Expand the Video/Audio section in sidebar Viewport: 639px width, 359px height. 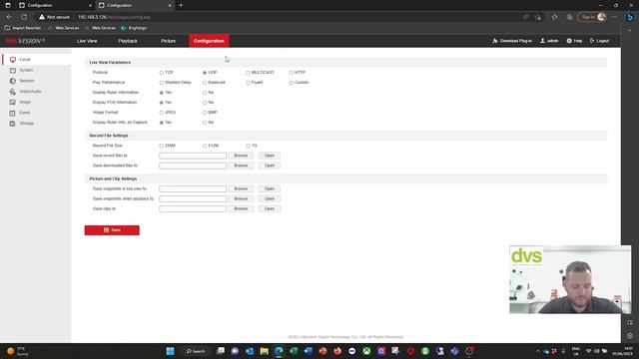30,91
